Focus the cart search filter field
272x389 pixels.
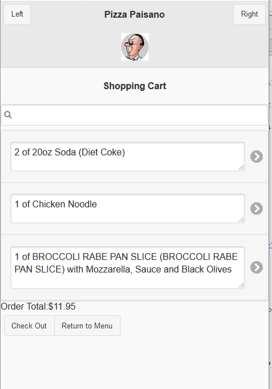coord(134,115)
